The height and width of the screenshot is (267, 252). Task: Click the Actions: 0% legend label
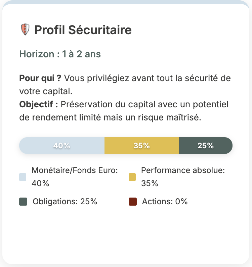[x=165, y=202]
